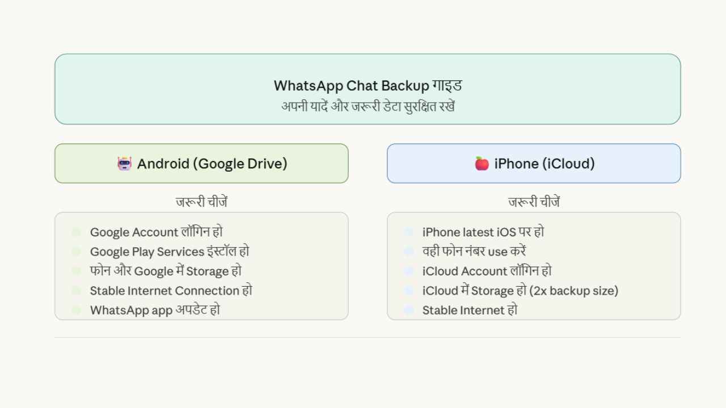Image resolution: width=726 pixels, height=408 pixels.
Task: Open the Android (Google Drive) section header
Action: point(201,163)
